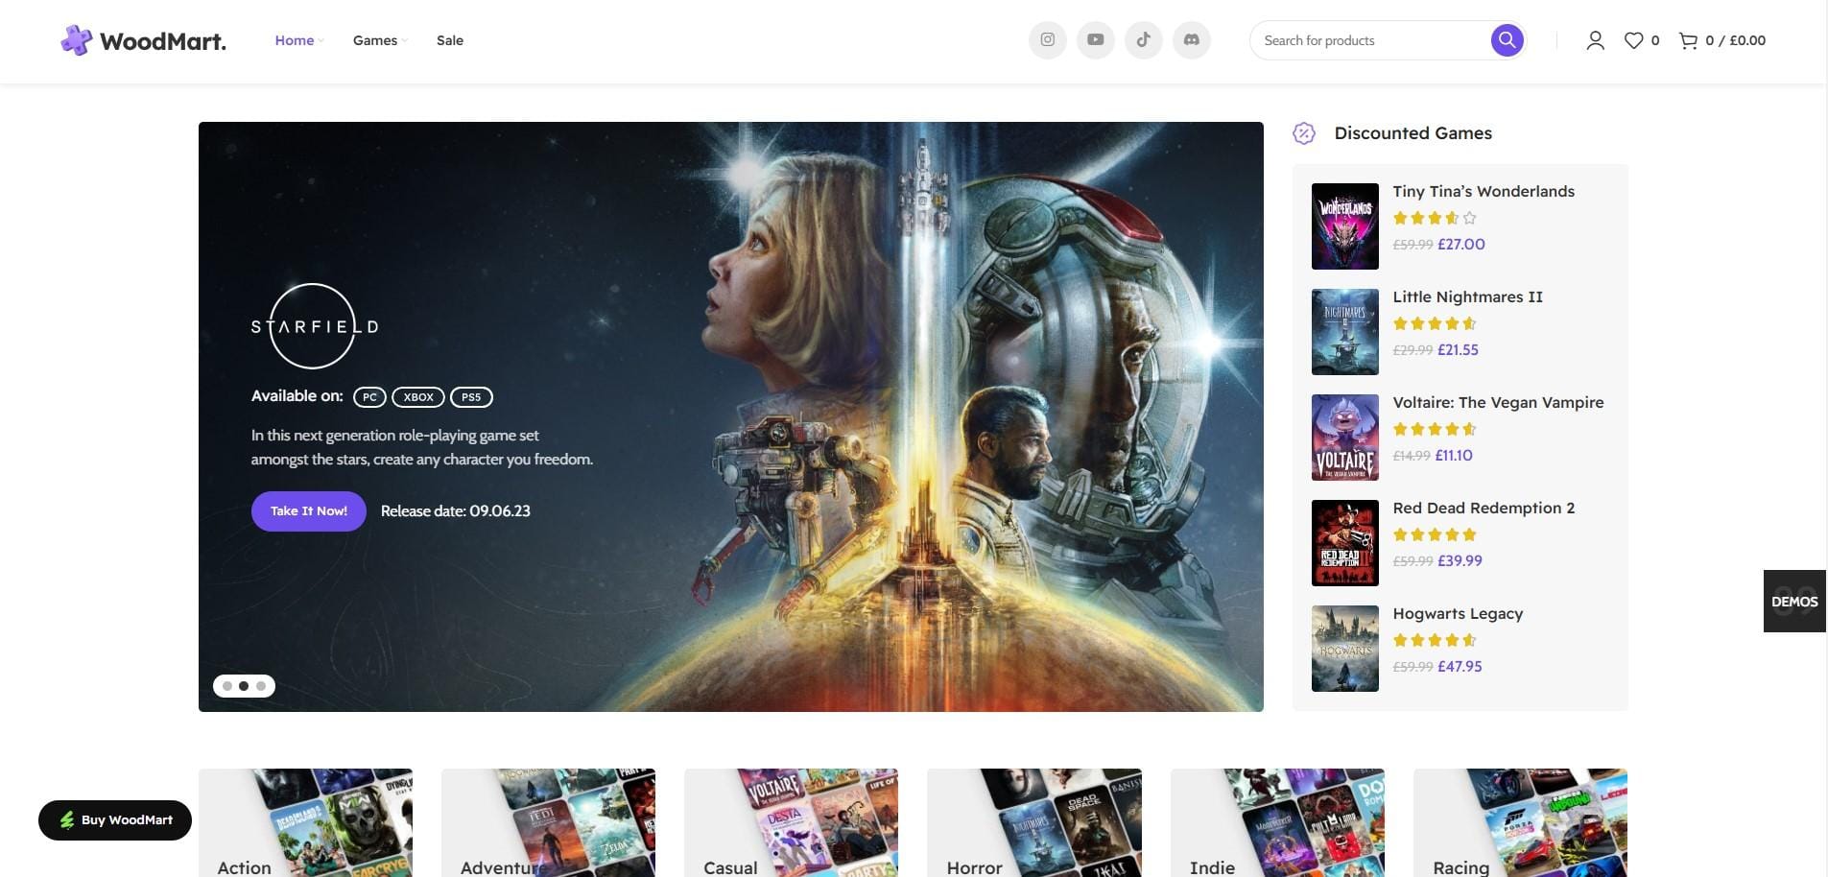Click the £27.00 sale price

coord(1461,245)
